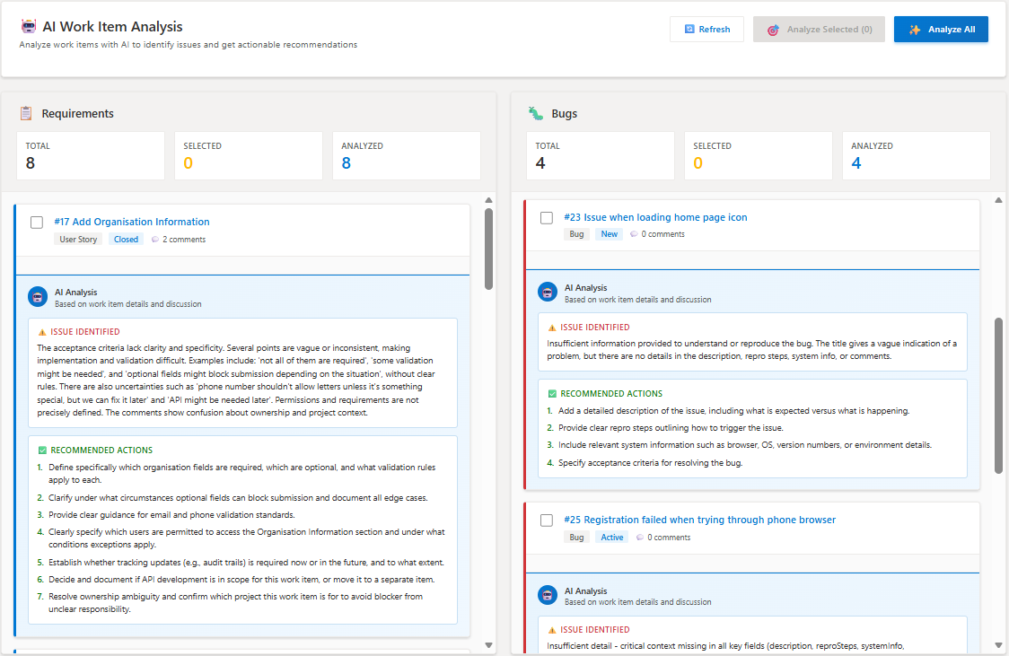Open #25 Registration failed bug link

coord(699,520)
